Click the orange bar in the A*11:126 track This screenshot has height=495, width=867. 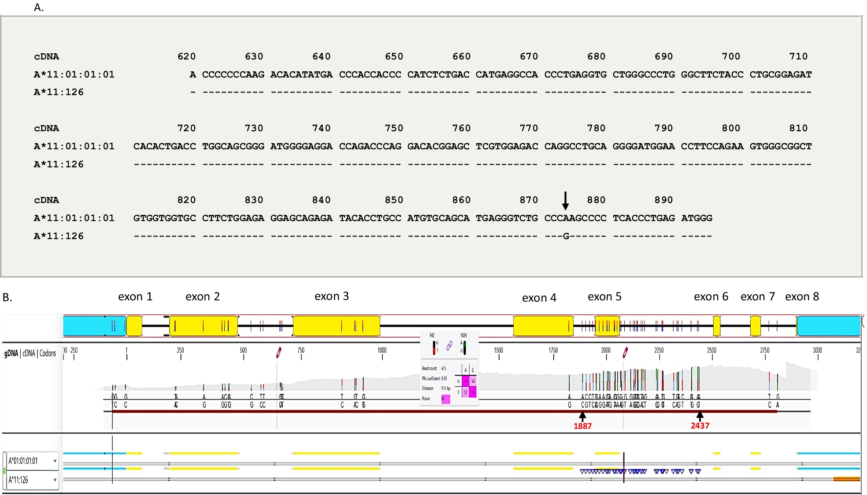pos(847,479)
